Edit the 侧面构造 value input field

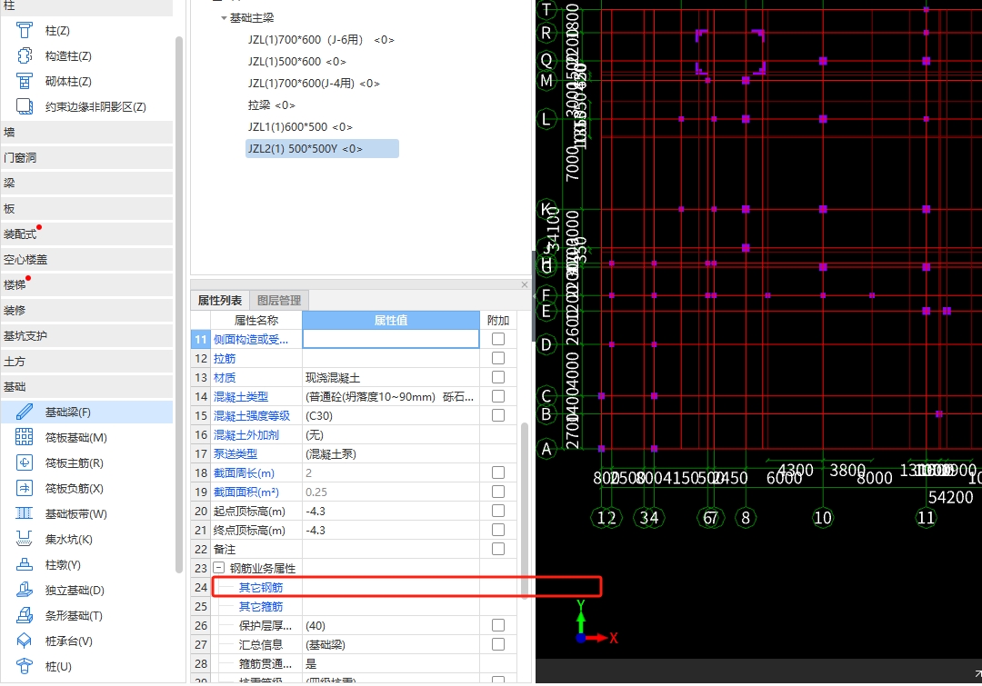tap(391, 339)
